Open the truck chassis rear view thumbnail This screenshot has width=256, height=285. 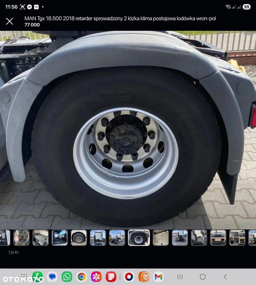coord(180,238)
